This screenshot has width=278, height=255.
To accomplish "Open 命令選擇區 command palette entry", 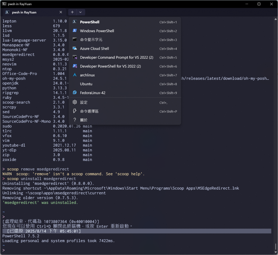I will point(125,111).
